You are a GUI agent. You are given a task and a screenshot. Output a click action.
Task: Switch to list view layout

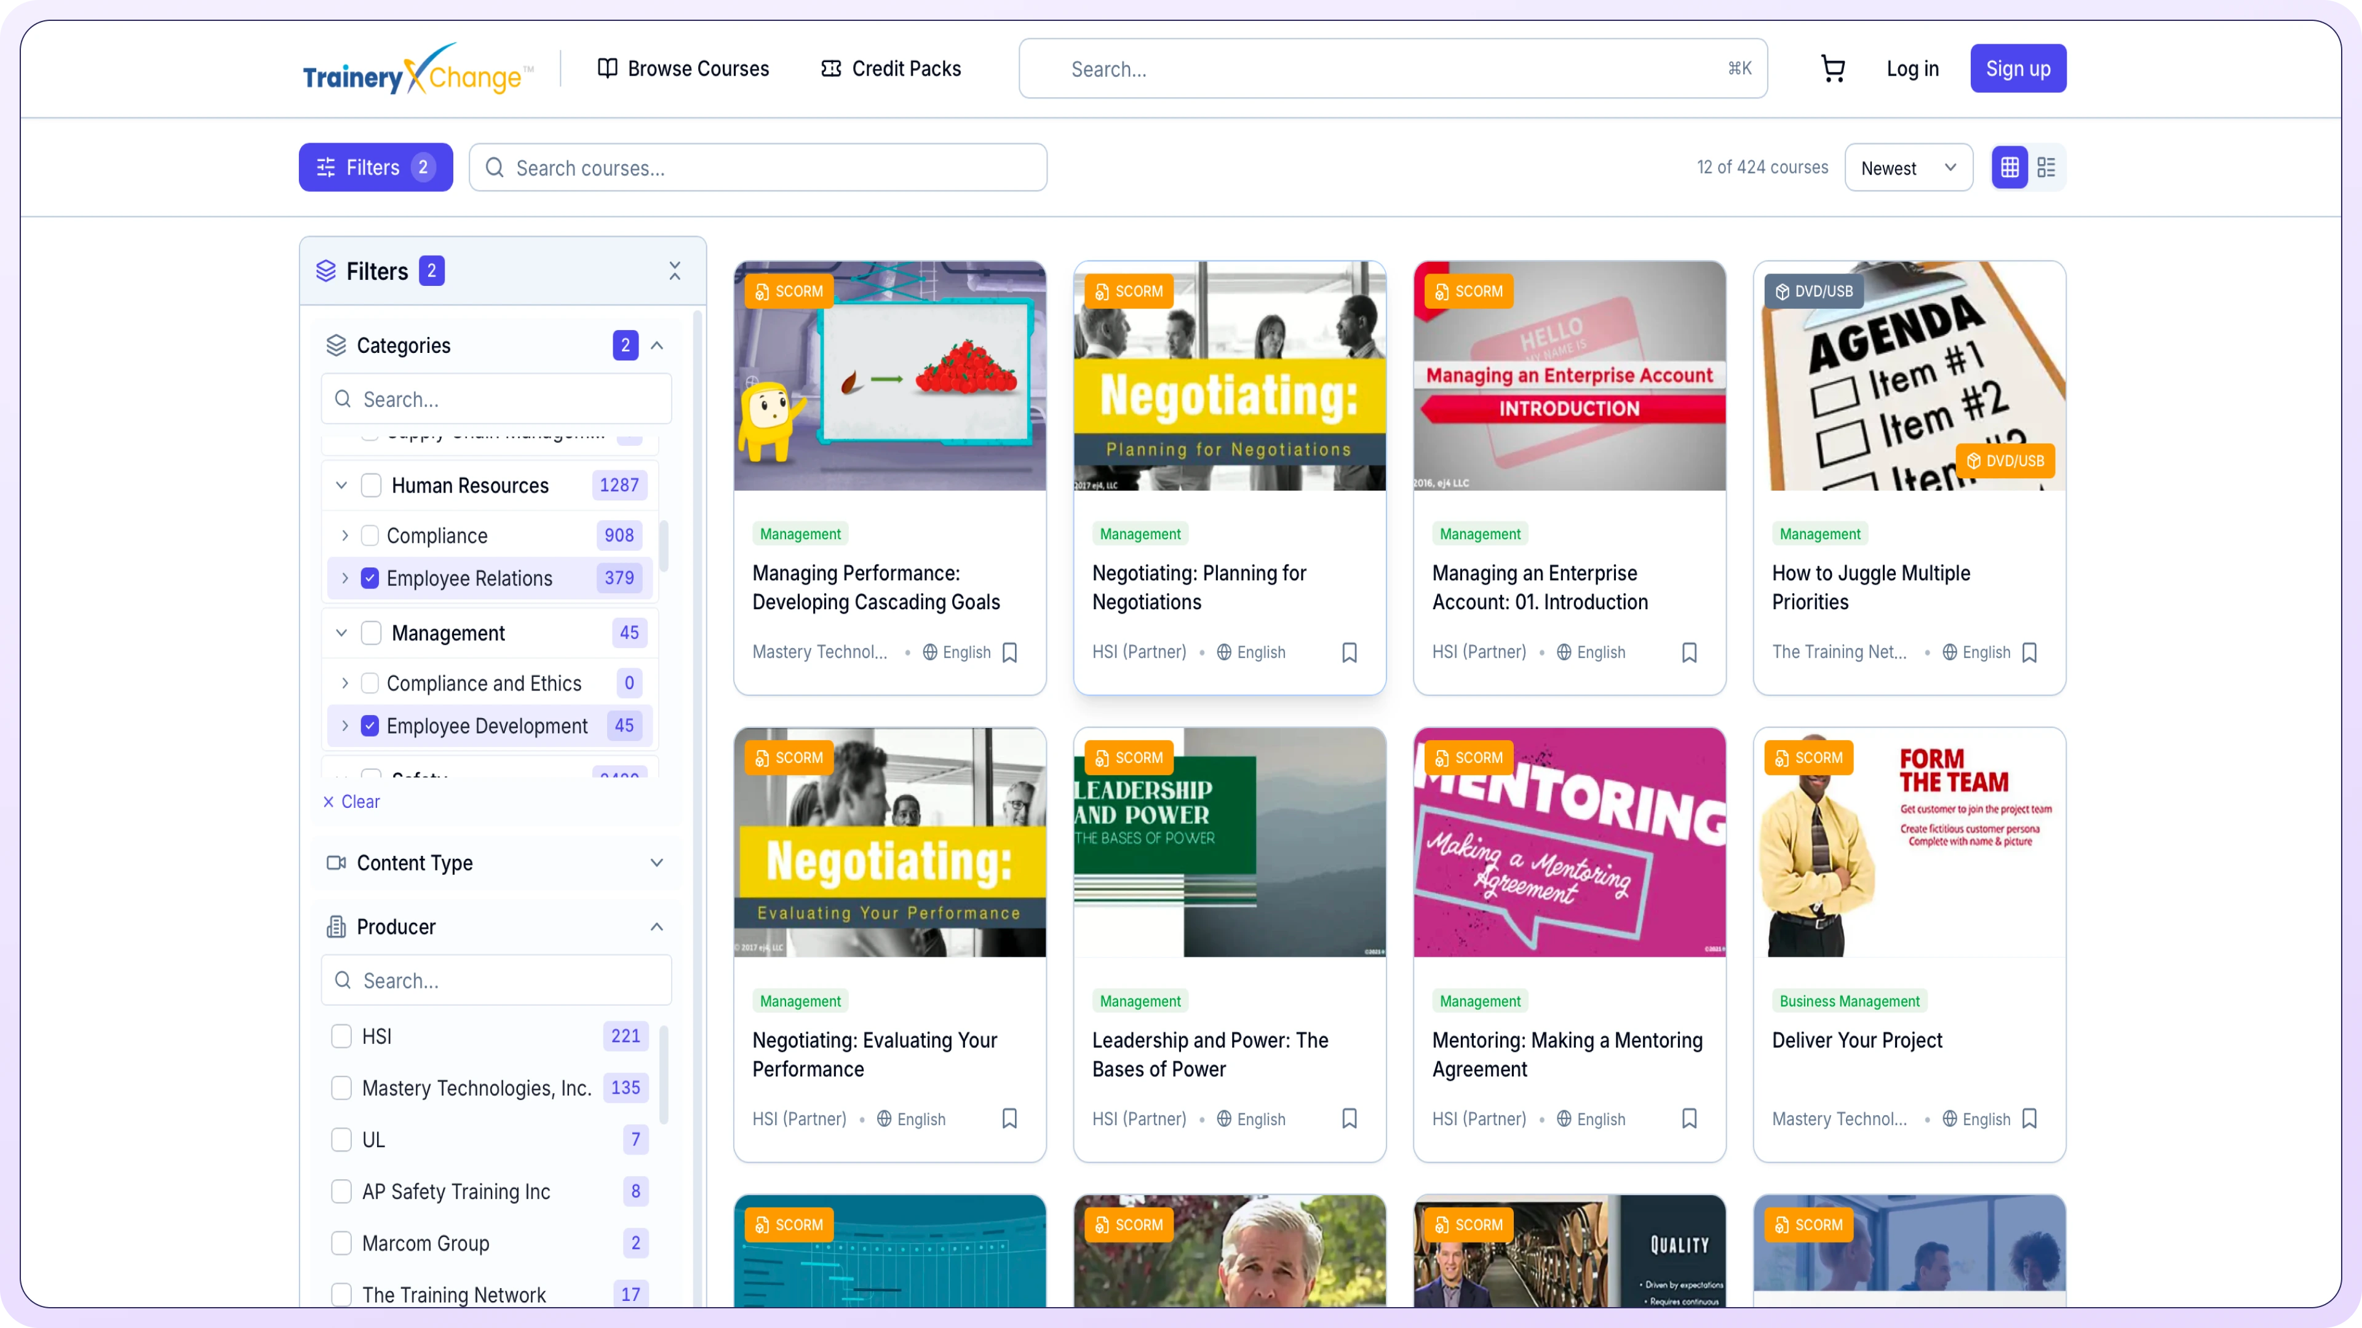pos(2046,168)
